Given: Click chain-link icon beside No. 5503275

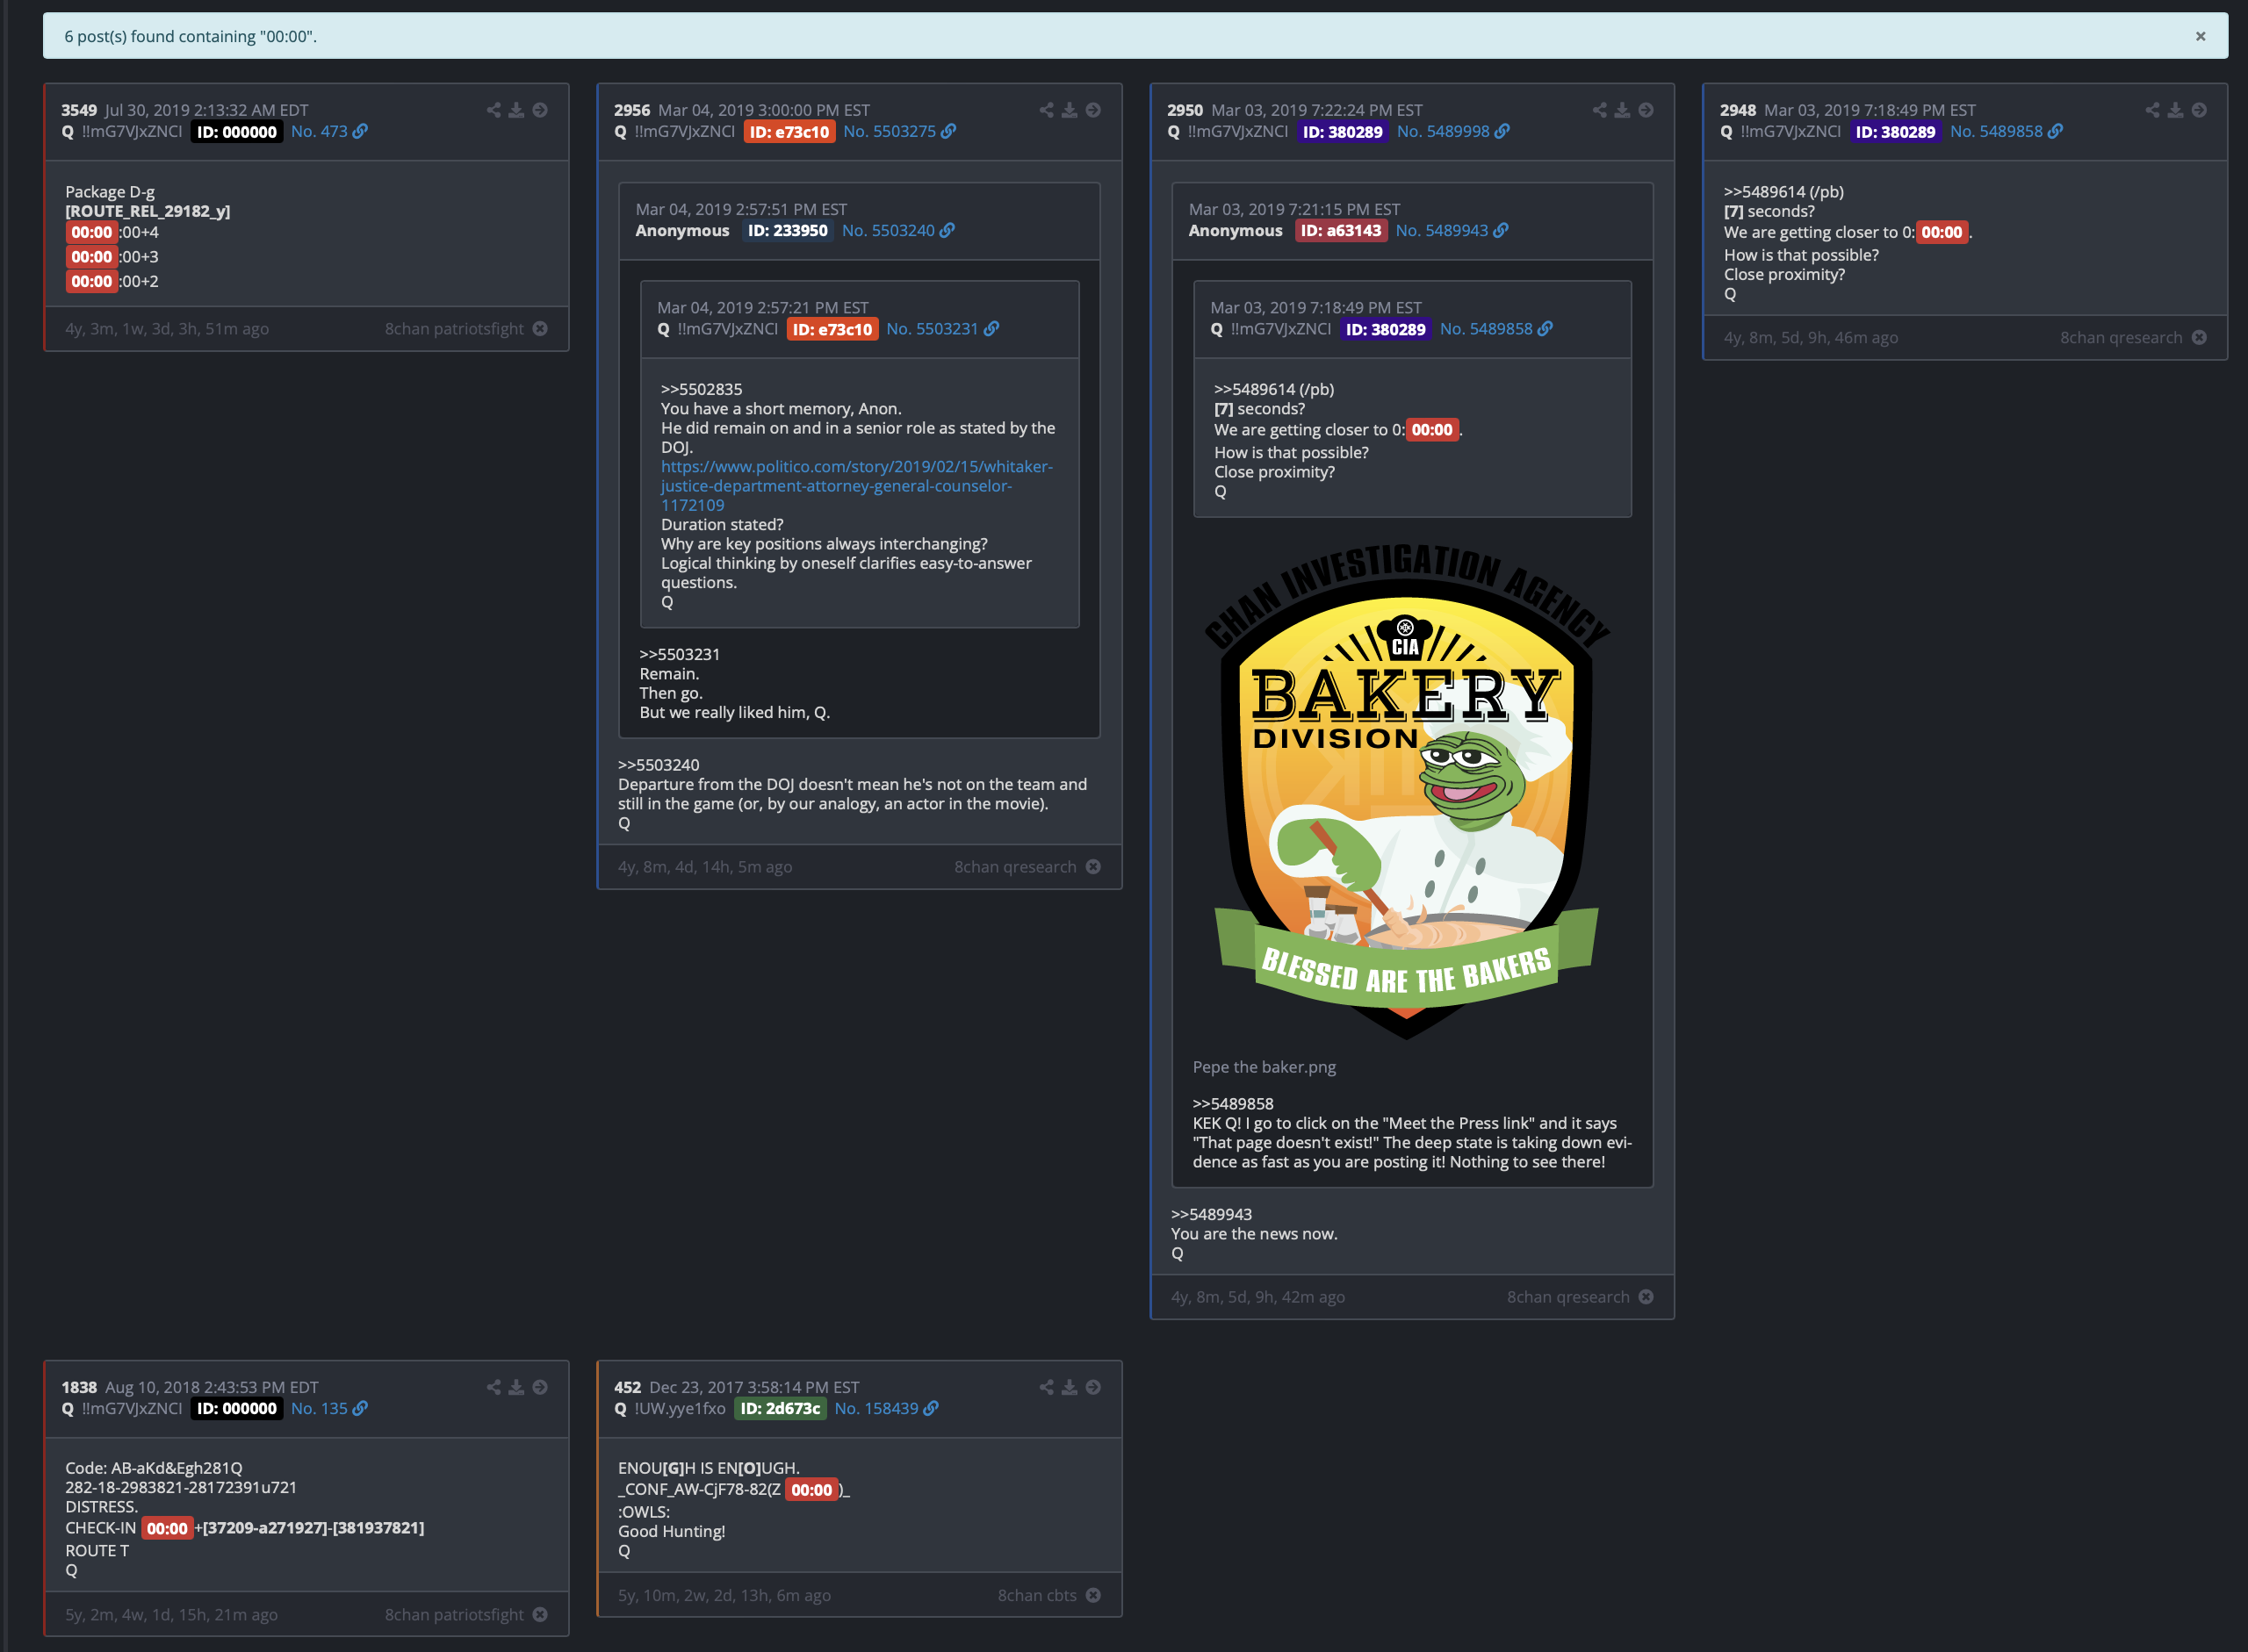Looking at the screenshot, I should pos(948,131).
